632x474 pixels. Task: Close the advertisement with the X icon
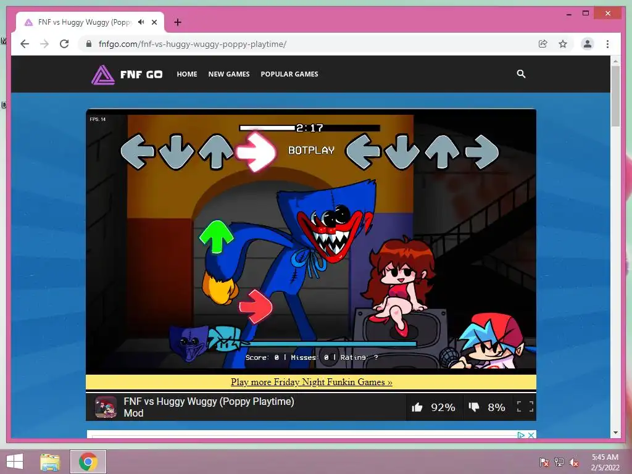pos(531,435)
